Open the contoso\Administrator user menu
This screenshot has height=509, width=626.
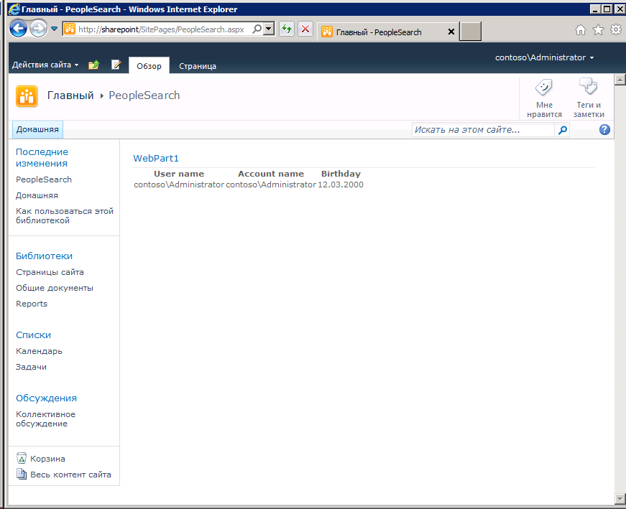coord(545,57)
